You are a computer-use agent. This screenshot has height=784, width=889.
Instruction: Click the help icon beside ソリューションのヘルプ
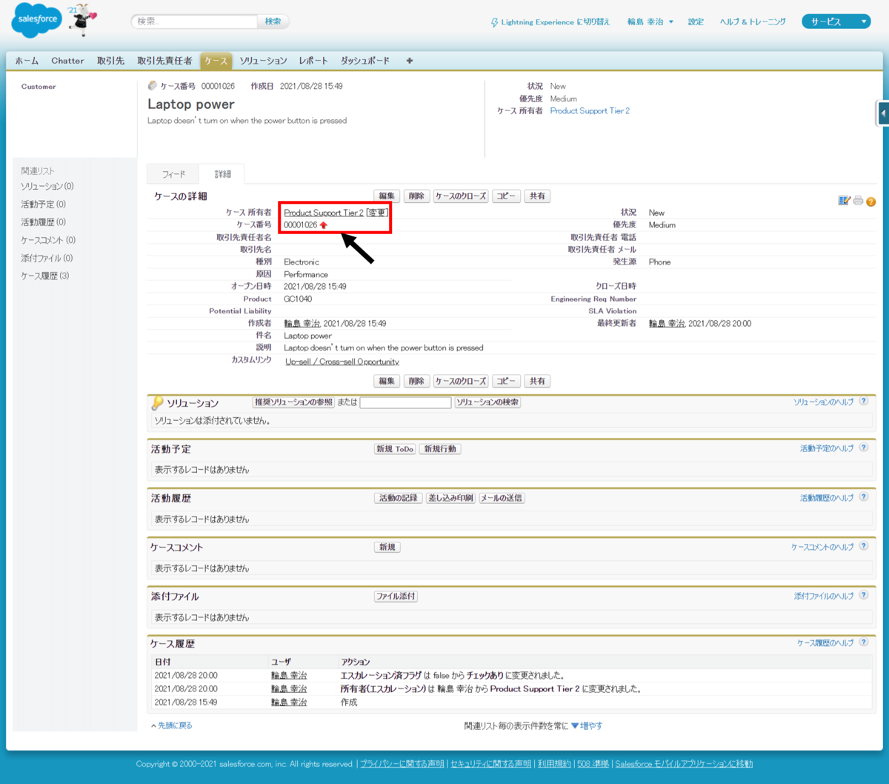[864, 402]
